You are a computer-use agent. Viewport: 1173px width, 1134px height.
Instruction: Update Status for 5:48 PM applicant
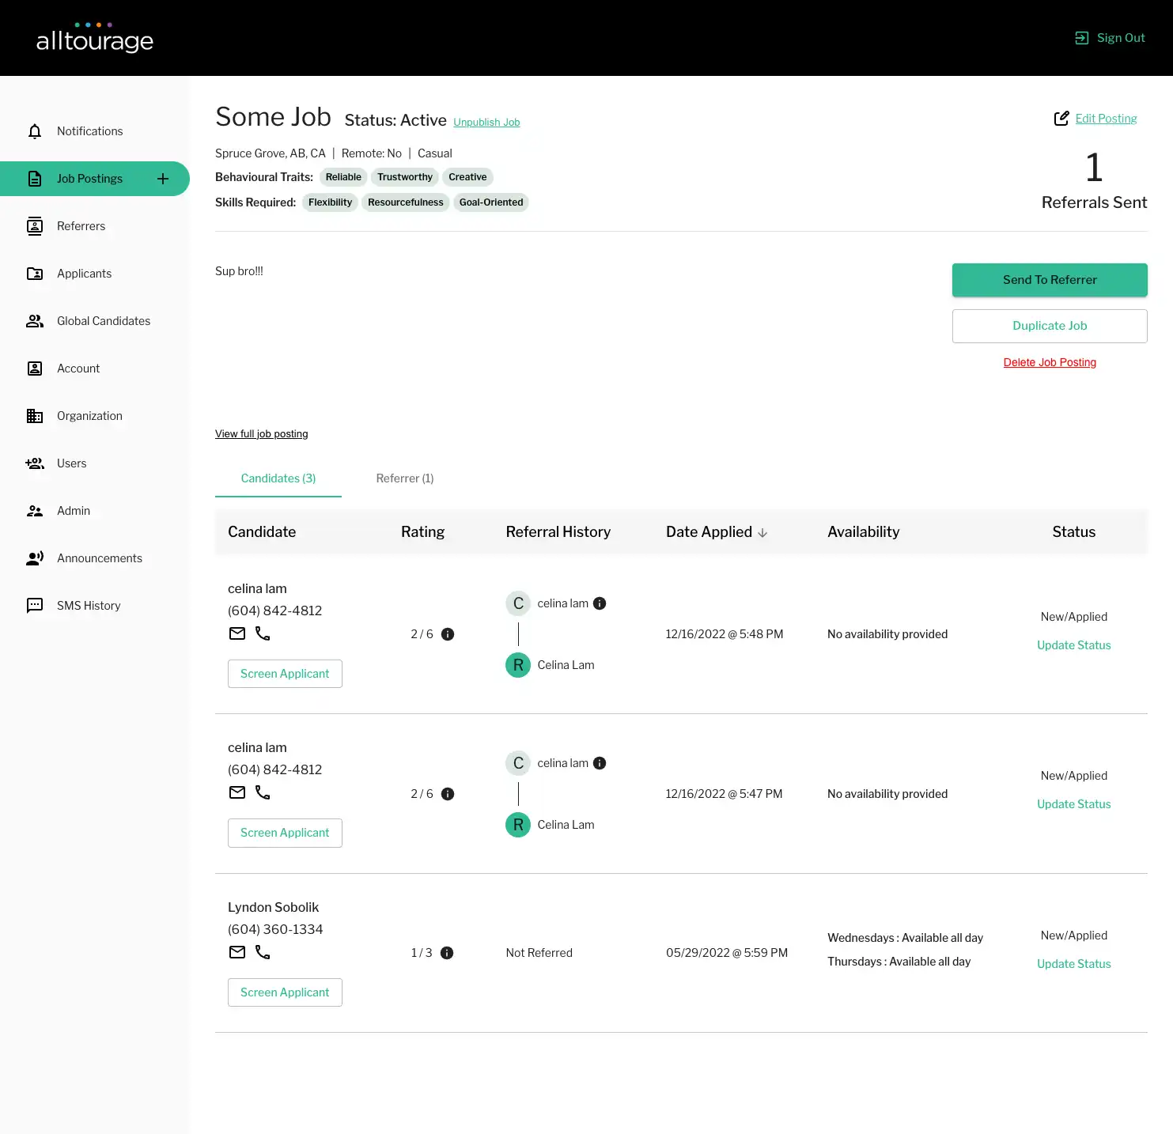pos(1073,645)
